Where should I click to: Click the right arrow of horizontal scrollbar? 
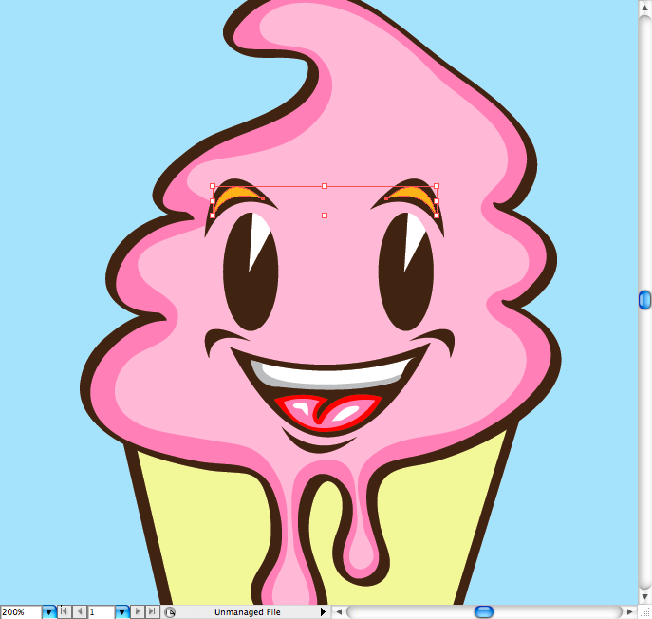[630, 612]
